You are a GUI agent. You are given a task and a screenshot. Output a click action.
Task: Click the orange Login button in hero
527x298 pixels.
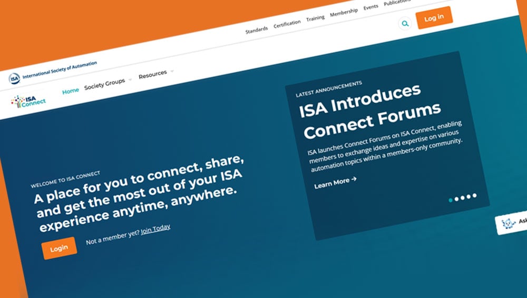click(x=59, y=249)
